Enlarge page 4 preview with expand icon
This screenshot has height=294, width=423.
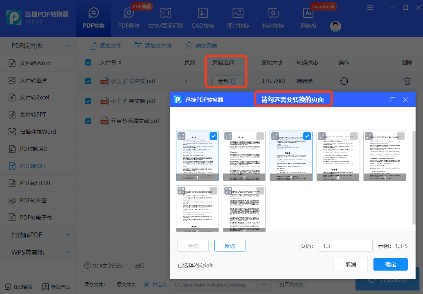tap(322, 136)
